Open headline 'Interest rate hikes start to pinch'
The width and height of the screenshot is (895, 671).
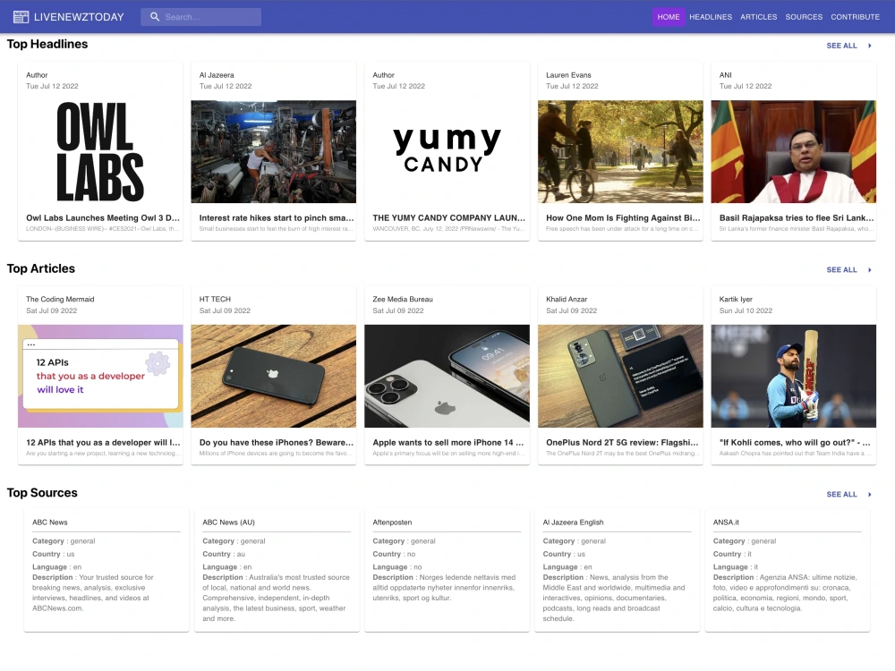(277, 218)
